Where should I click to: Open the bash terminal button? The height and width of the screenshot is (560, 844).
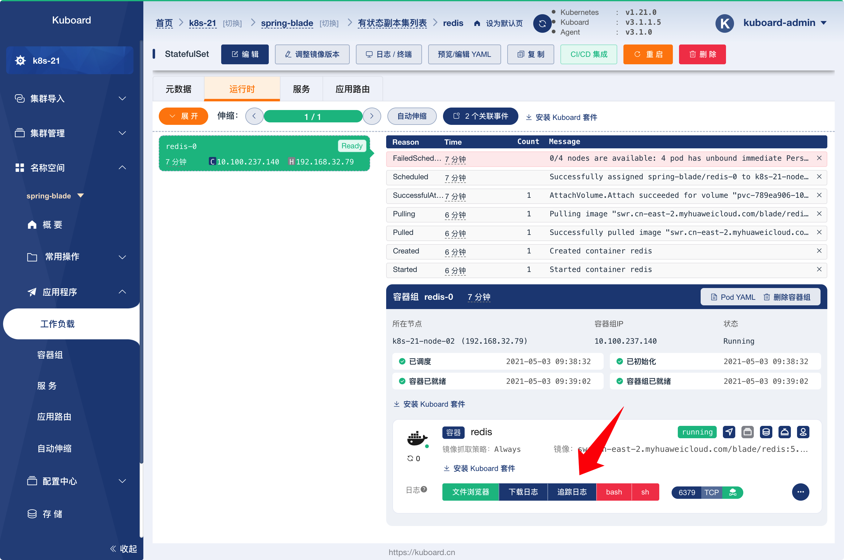[614, 492]
